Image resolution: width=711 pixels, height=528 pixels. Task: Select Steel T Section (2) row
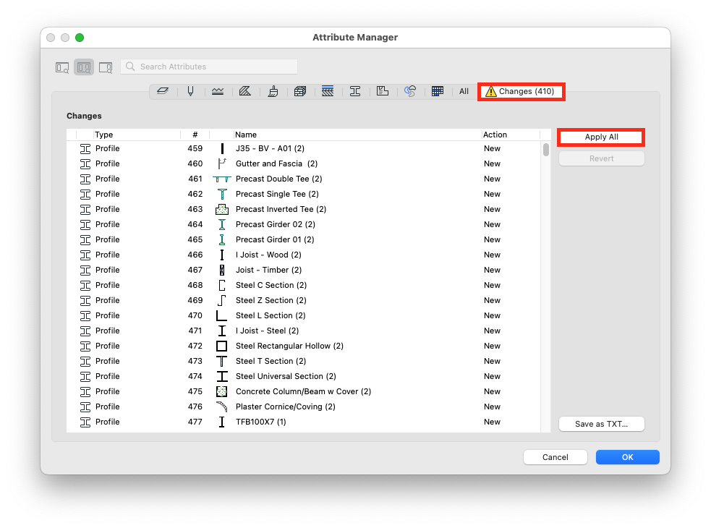[304, 361]
